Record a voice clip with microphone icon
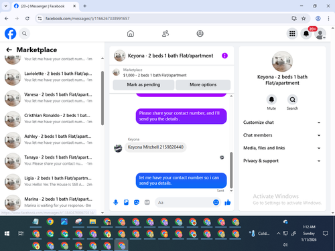This screenshot has height=251, width=335. point(116,202)
